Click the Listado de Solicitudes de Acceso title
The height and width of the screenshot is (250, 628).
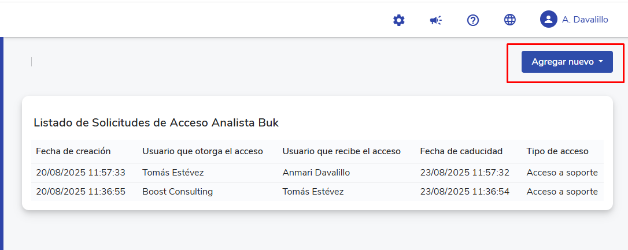click(x=156, y=122)
